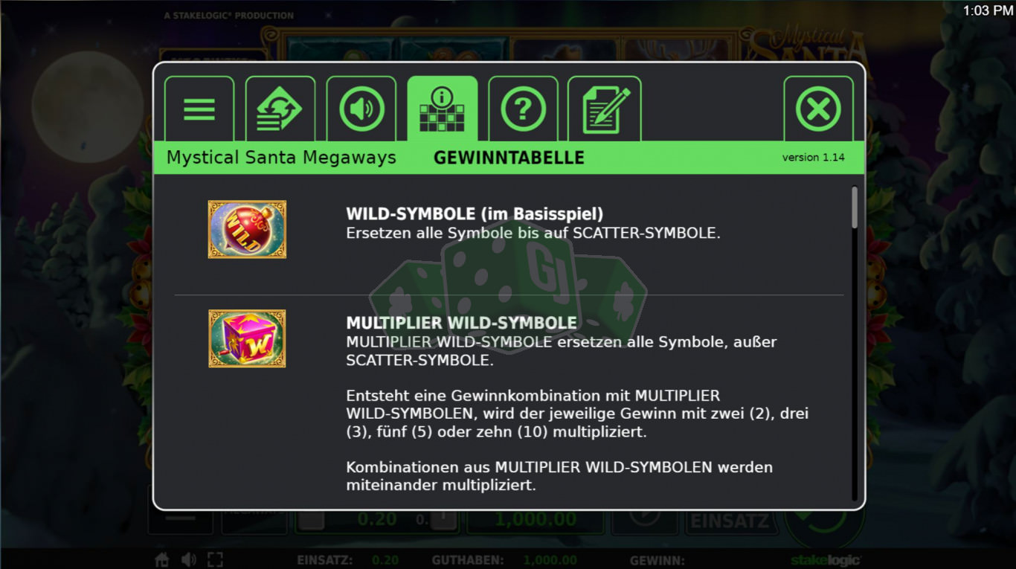Click the EINSATZ button behind dialog

coord(729,521)
